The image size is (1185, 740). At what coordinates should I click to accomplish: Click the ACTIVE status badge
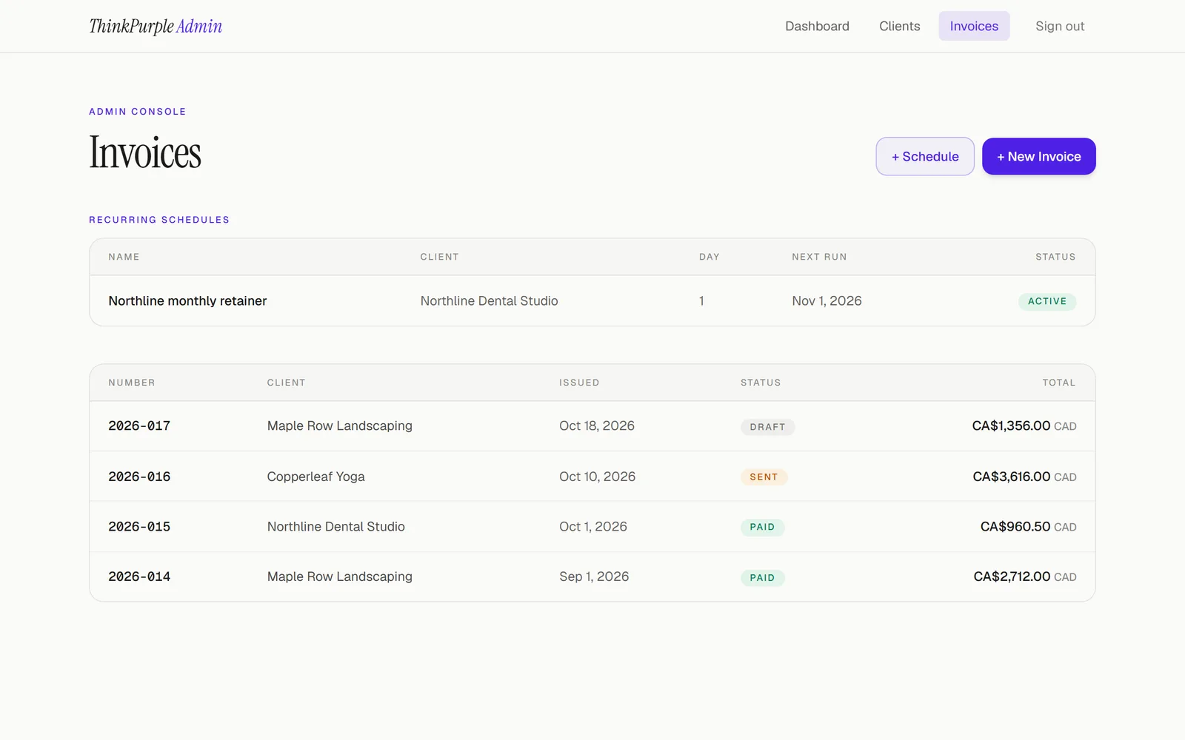(x=1047, y=301)
